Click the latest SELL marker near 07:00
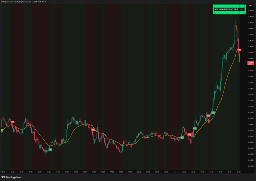 239,50
